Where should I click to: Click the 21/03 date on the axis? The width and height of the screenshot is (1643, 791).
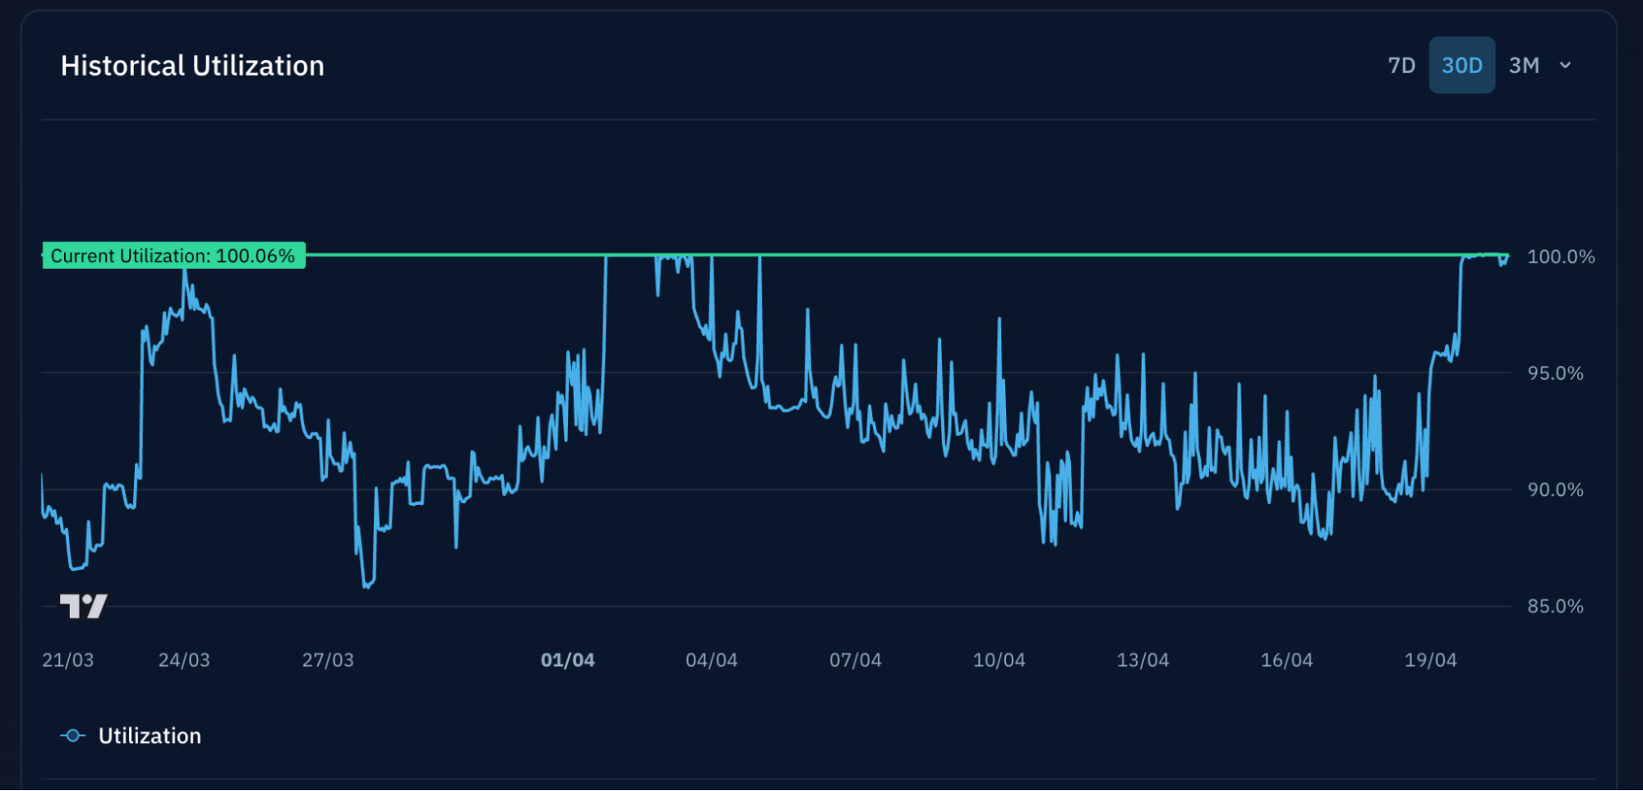(67, 659)
